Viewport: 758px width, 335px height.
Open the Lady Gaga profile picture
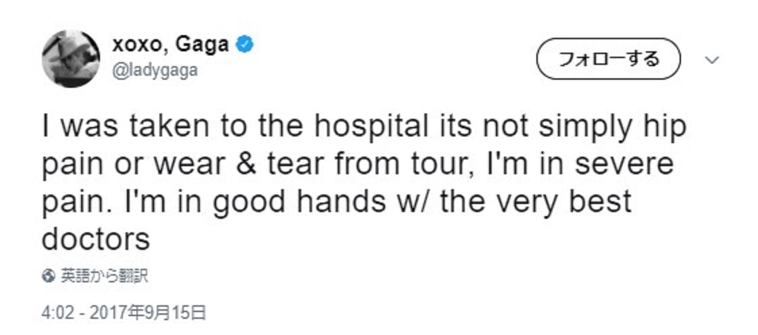tap(72, 59)
